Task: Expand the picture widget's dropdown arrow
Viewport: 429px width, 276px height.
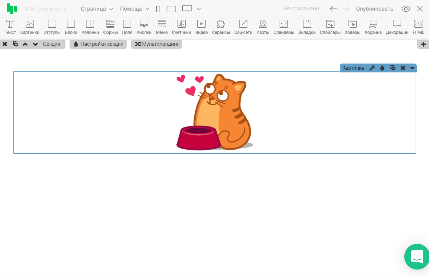Action: point(412,68)
